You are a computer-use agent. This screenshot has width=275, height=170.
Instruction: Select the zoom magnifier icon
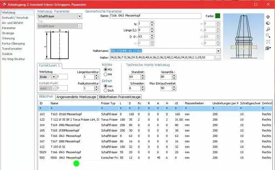pyautogui.click(x=268, y=29)
